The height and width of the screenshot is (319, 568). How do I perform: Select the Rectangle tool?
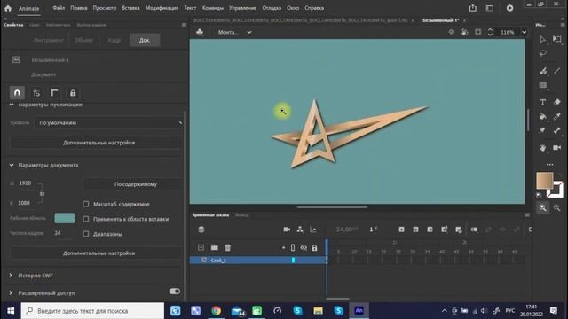542,85
